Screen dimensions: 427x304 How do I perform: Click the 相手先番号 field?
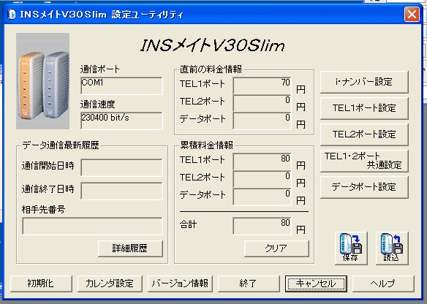(x=92, y=226)
